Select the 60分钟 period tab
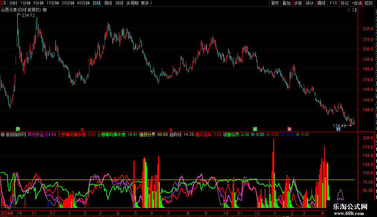Viewport: 377px width, 217px height. 83,3
